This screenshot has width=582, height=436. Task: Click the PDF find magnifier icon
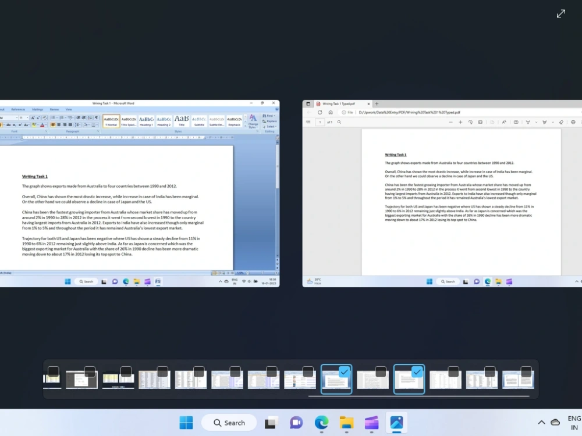tap(339, 122)
